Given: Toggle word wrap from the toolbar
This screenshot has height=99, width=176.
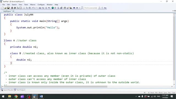Looking at the screenshot, I should [x=46, y=8].
